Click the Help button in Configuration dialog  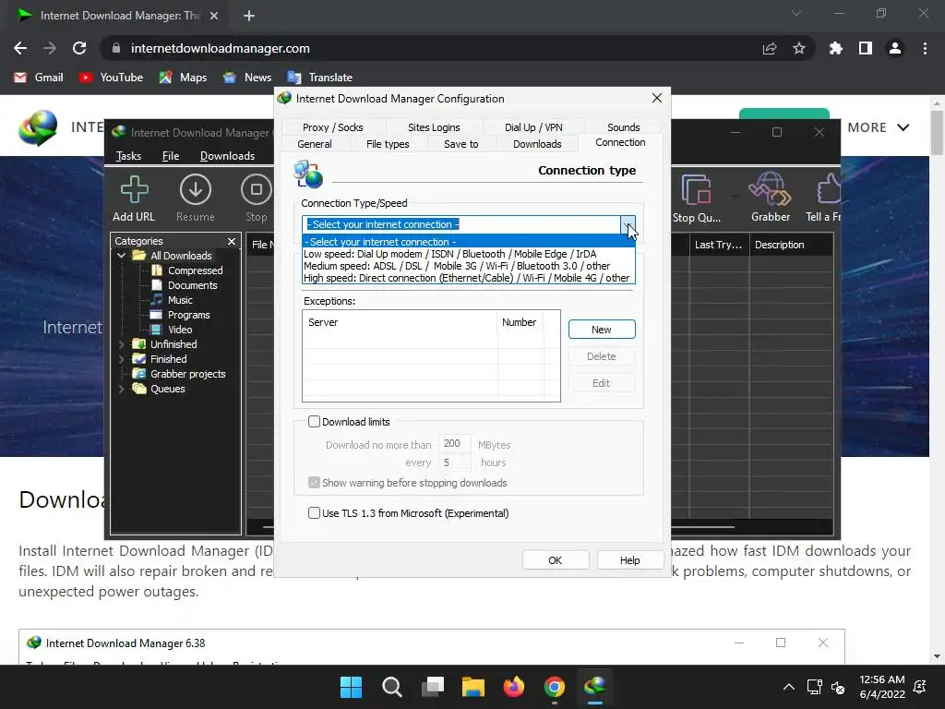tap(629, 560)
